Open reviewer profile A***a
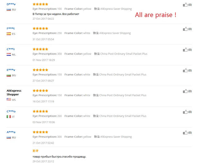 (x=11, y=132)
